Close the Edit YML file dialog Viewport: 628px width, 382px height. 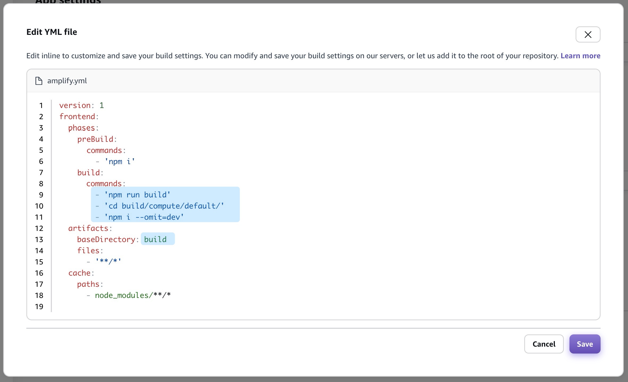coord(588,34)
